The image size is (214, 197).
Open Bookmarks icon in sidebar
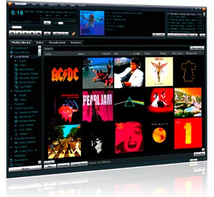click(x=11, y=160)
